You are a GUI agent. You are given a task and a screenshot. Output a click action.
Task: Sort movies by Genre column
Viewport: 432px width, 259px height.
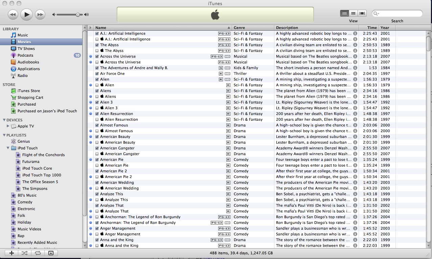[x=253, y=28]
